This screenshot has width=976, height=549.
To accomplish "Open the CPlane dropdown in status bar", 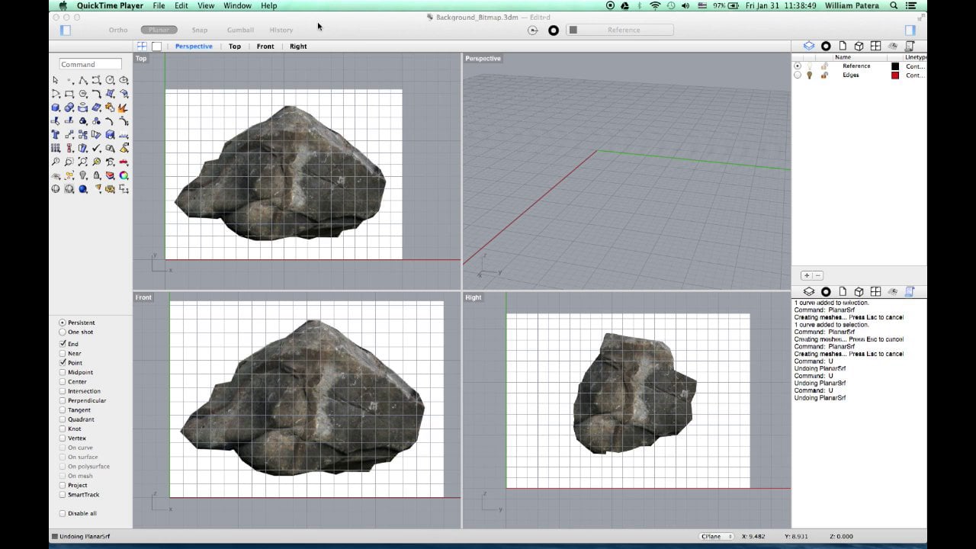I will coord(717,537).
